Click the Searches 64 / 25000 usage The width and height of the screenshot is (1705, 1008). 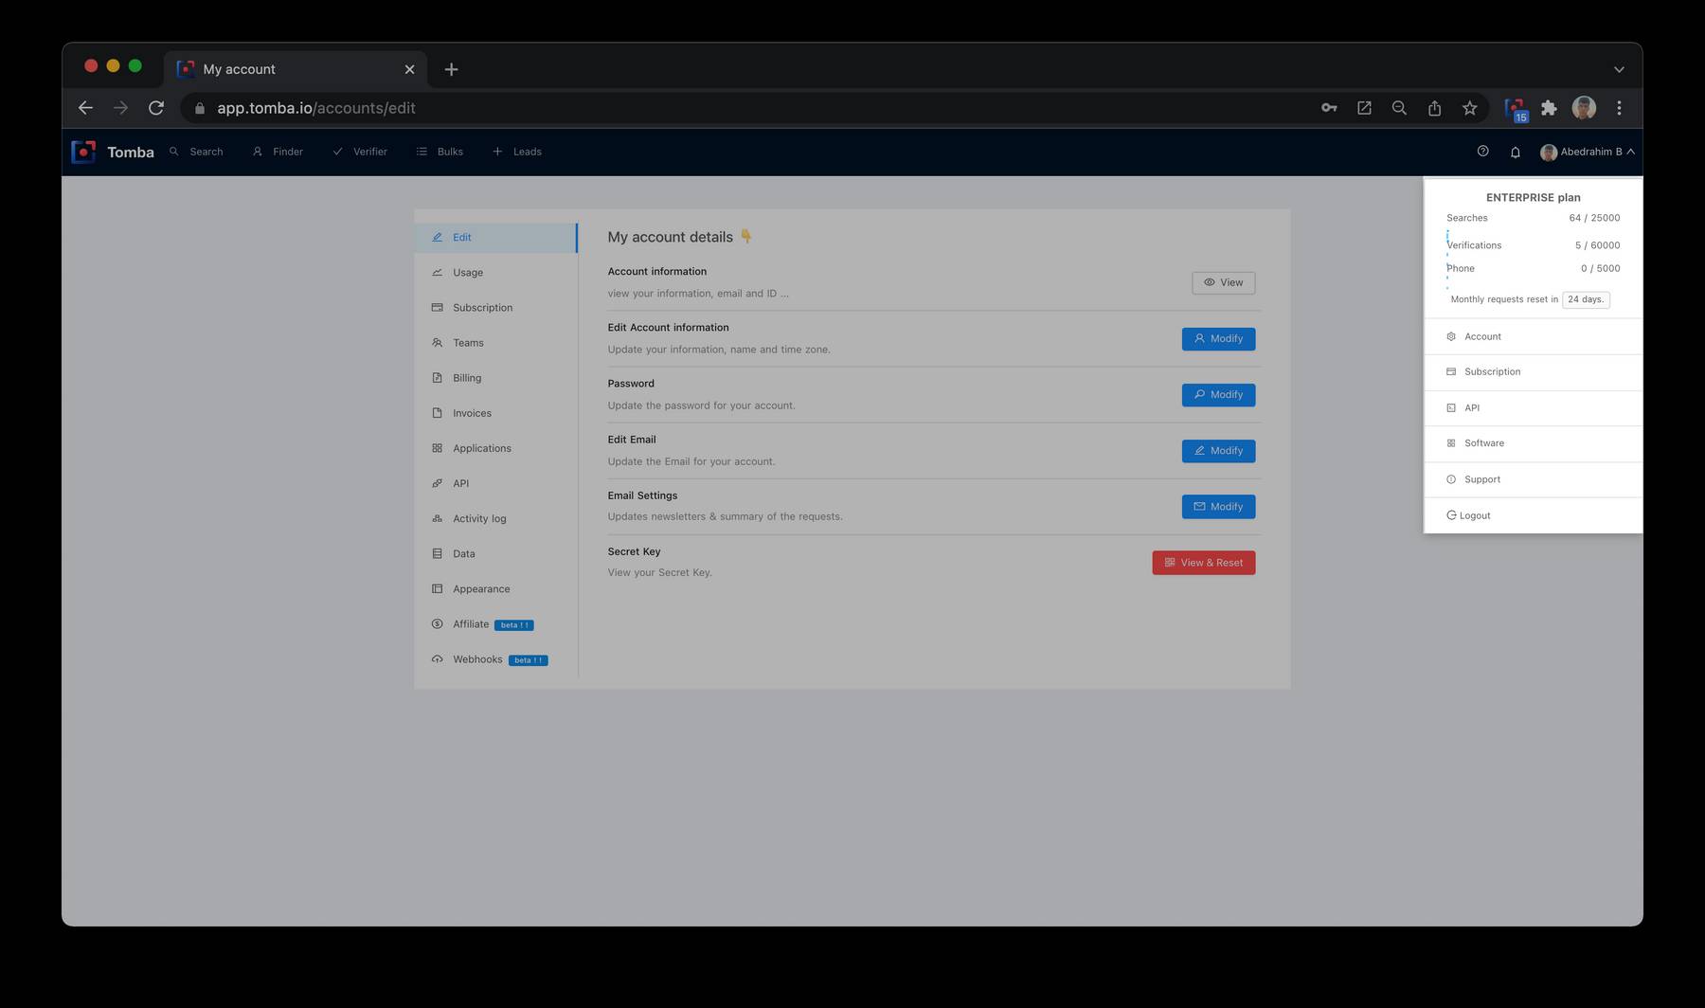(1533, 218)
